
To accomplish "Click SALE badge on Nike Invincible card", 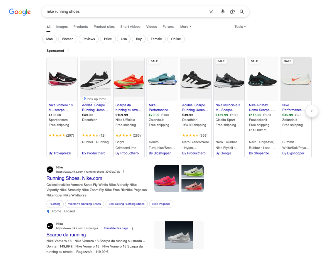I will (x=221, y=61).
